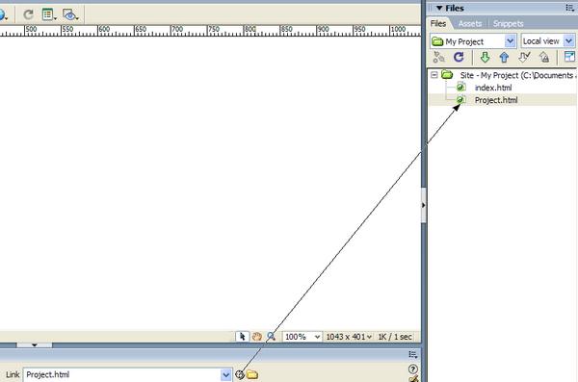Select the Hand tool in status bar
578x382 pixels.
257,337
